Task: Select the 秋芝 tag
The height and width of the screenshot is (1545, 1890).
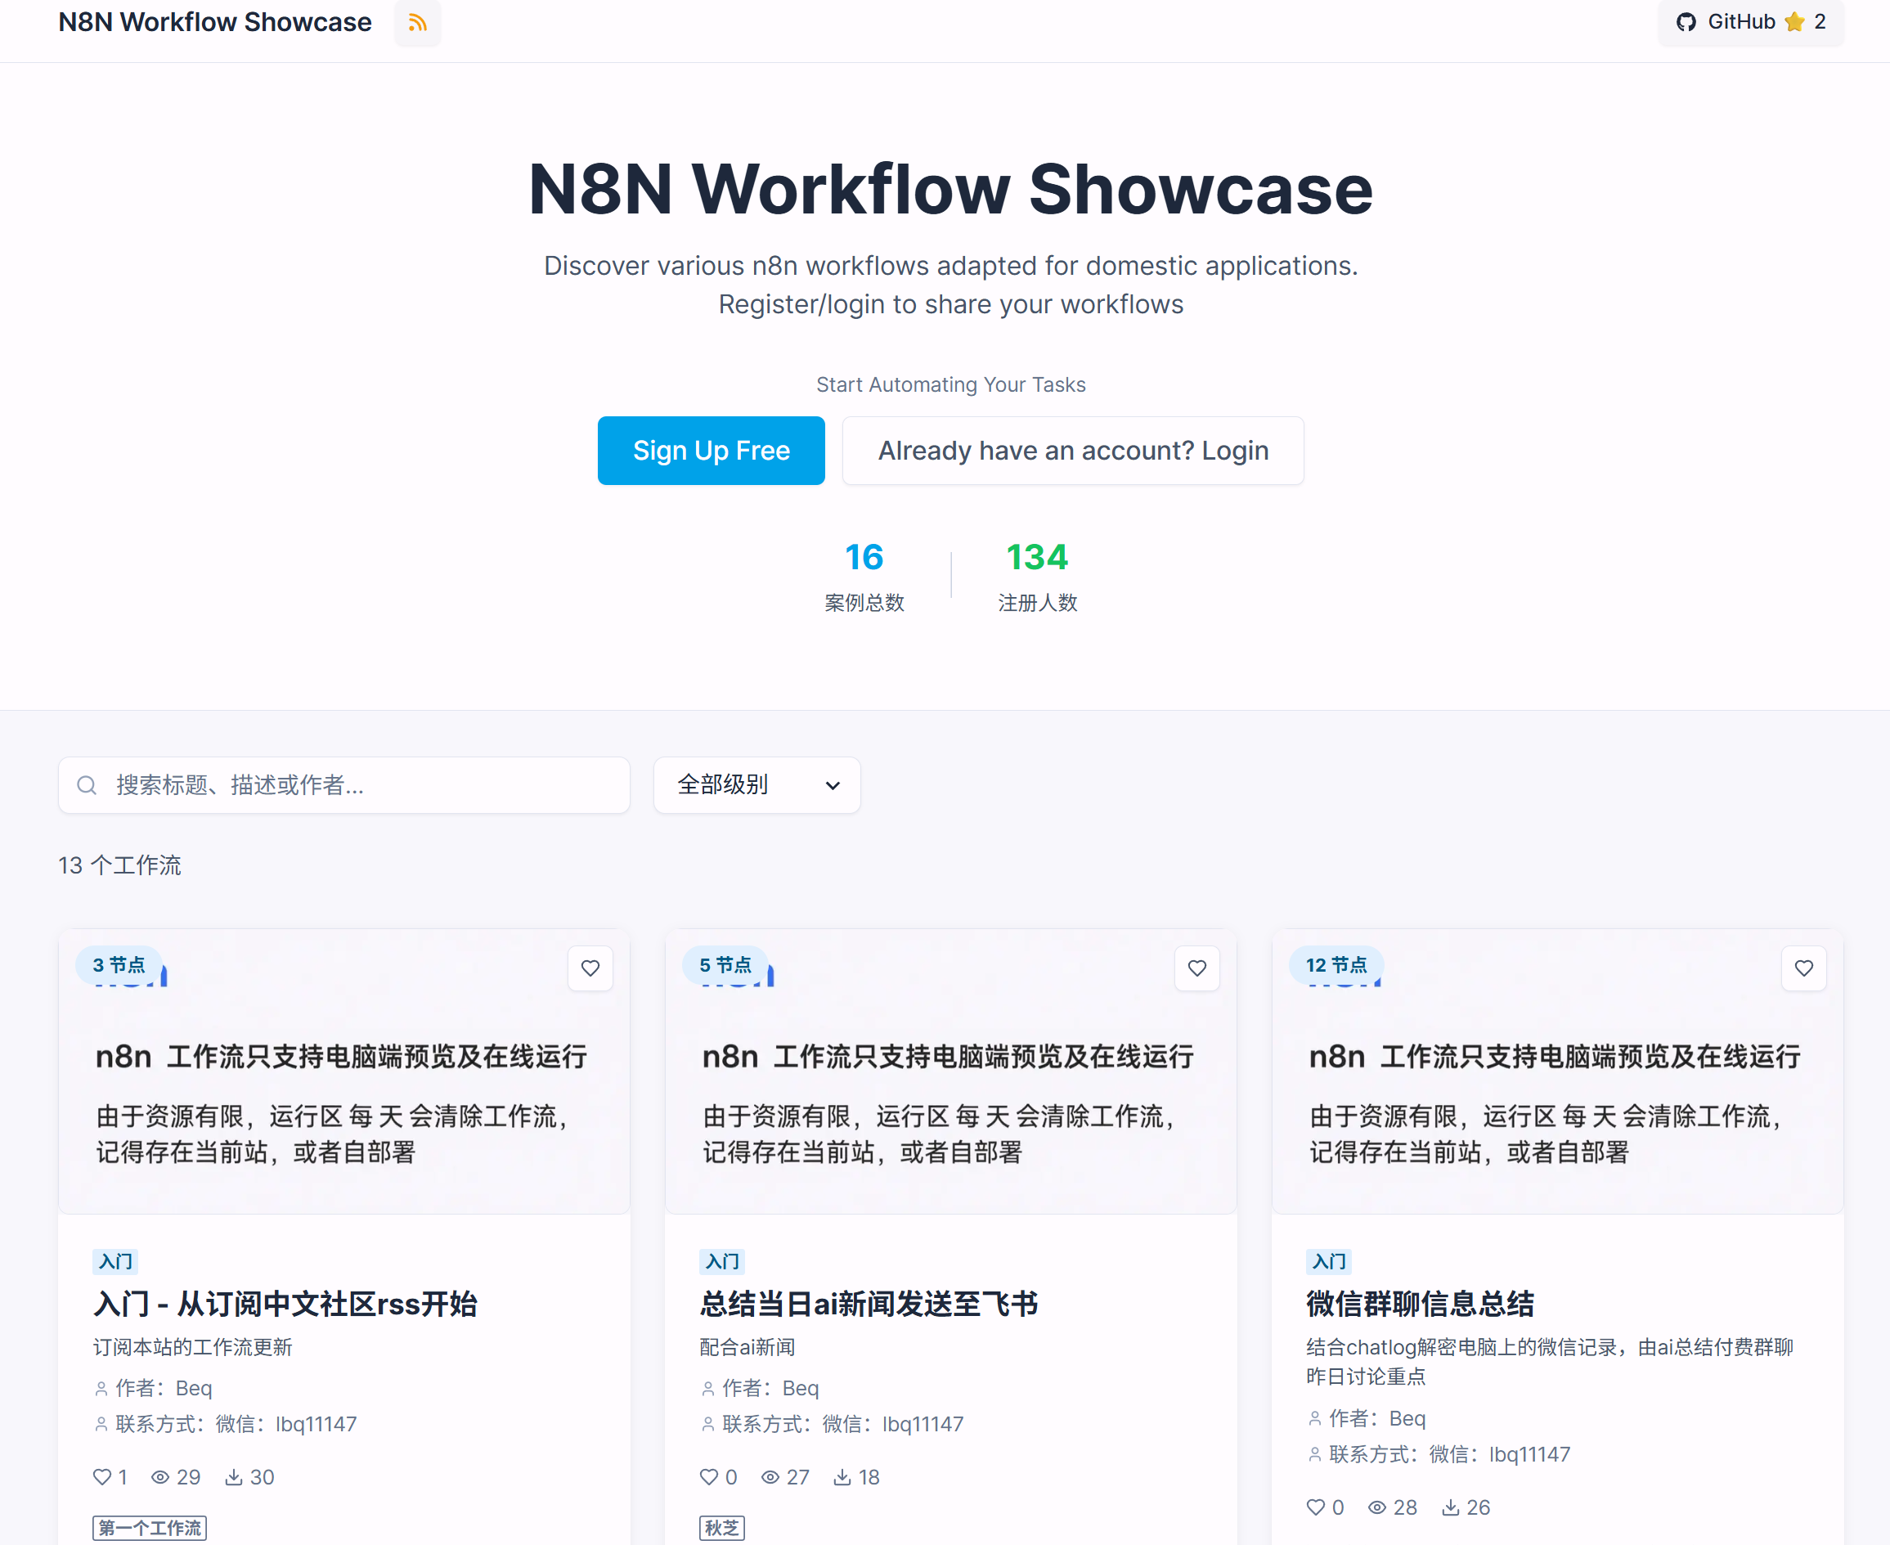Action: (721, 1528)
